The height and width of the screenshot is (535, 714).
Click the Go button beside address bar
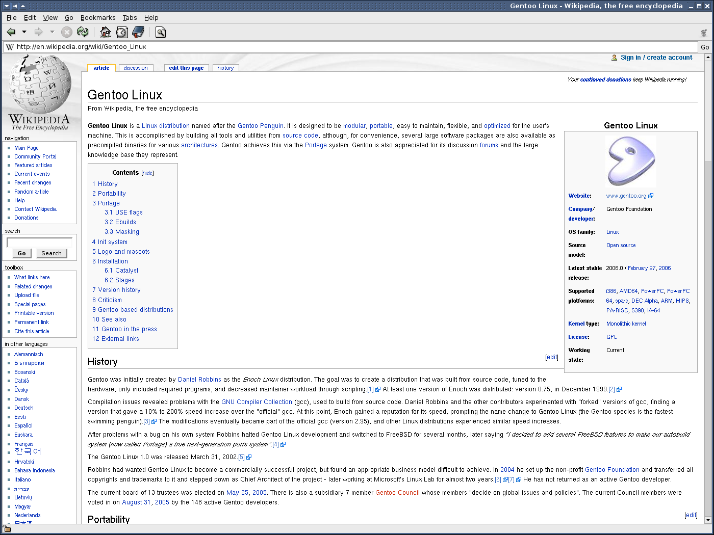click(x=705, y=47)
